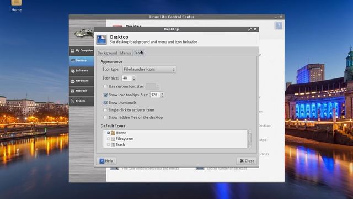Enable Show hidden files on the desktop
Viewport: 353px width, 199px height.
pos(105,118)
